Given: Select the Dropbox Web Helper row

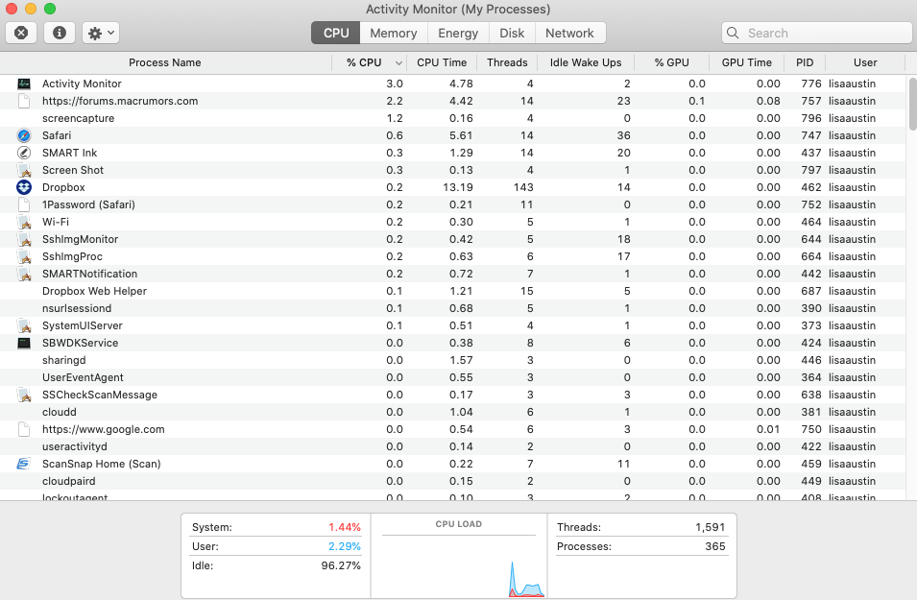Looking at the screenshot, I should click(453, 291).
